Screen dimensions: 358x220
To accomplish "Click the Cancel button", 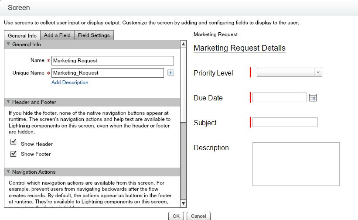I will coord(198,216).
